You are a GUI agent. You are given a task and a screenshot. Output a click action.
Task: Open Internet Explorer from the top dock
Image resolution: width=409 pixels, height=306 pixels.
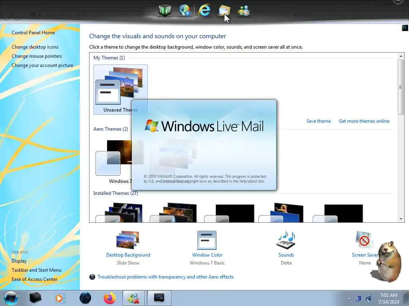[x=204, y=10]
